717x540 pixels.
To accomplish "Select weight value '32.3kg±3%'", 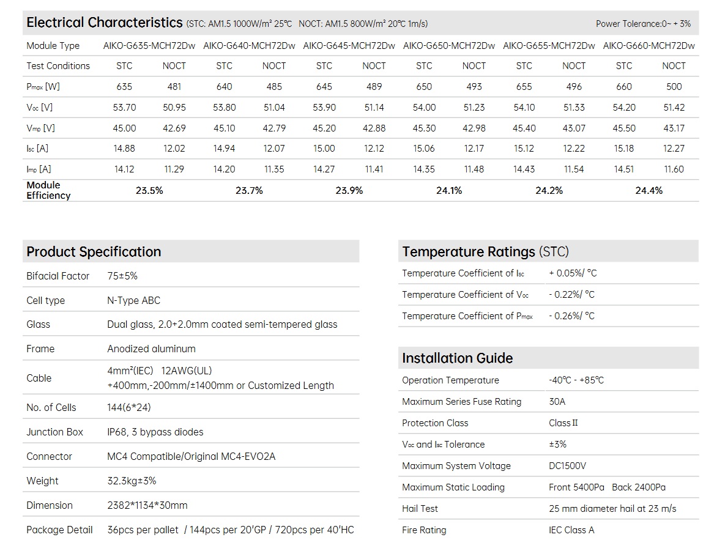I will [x=132, y=481].
